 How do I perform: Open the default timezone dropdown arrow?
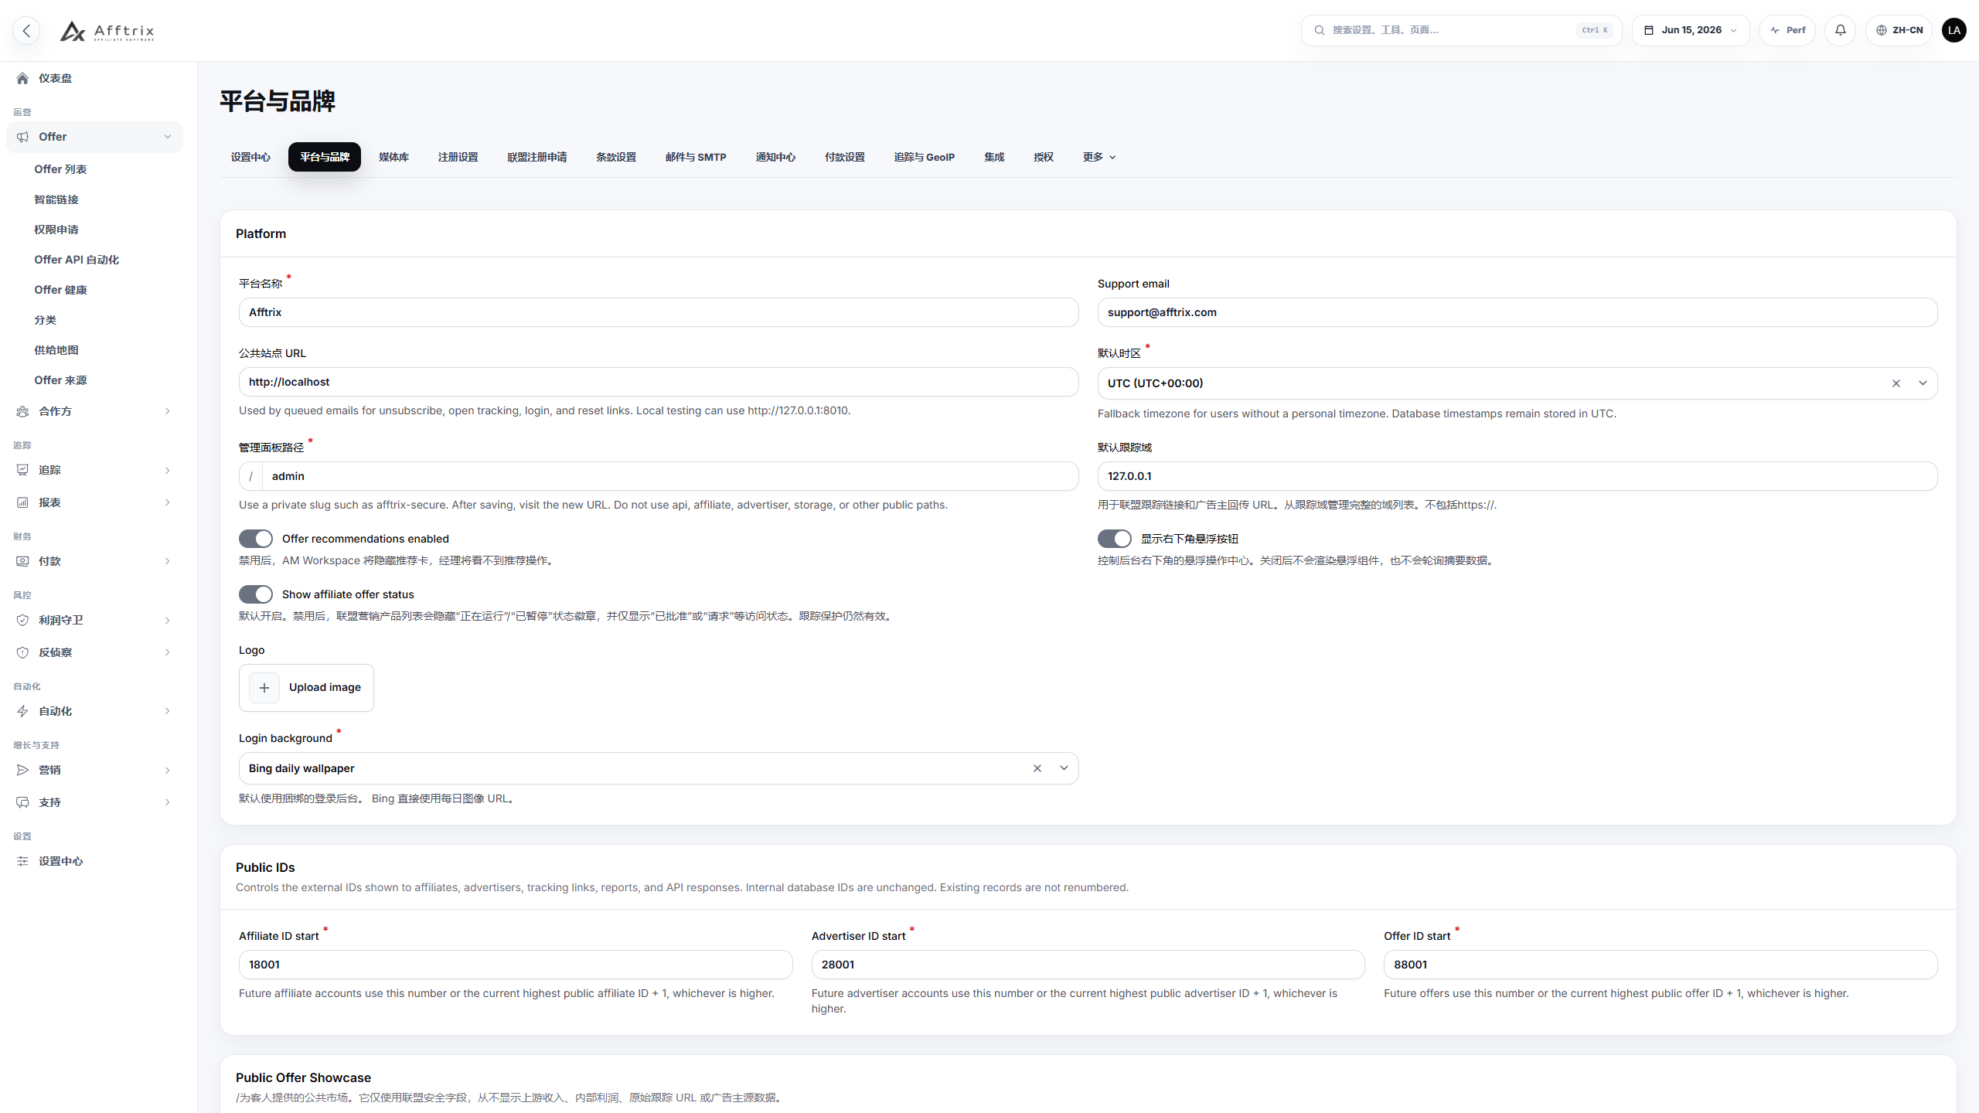pyautogui.click(x=1922, y=383)
